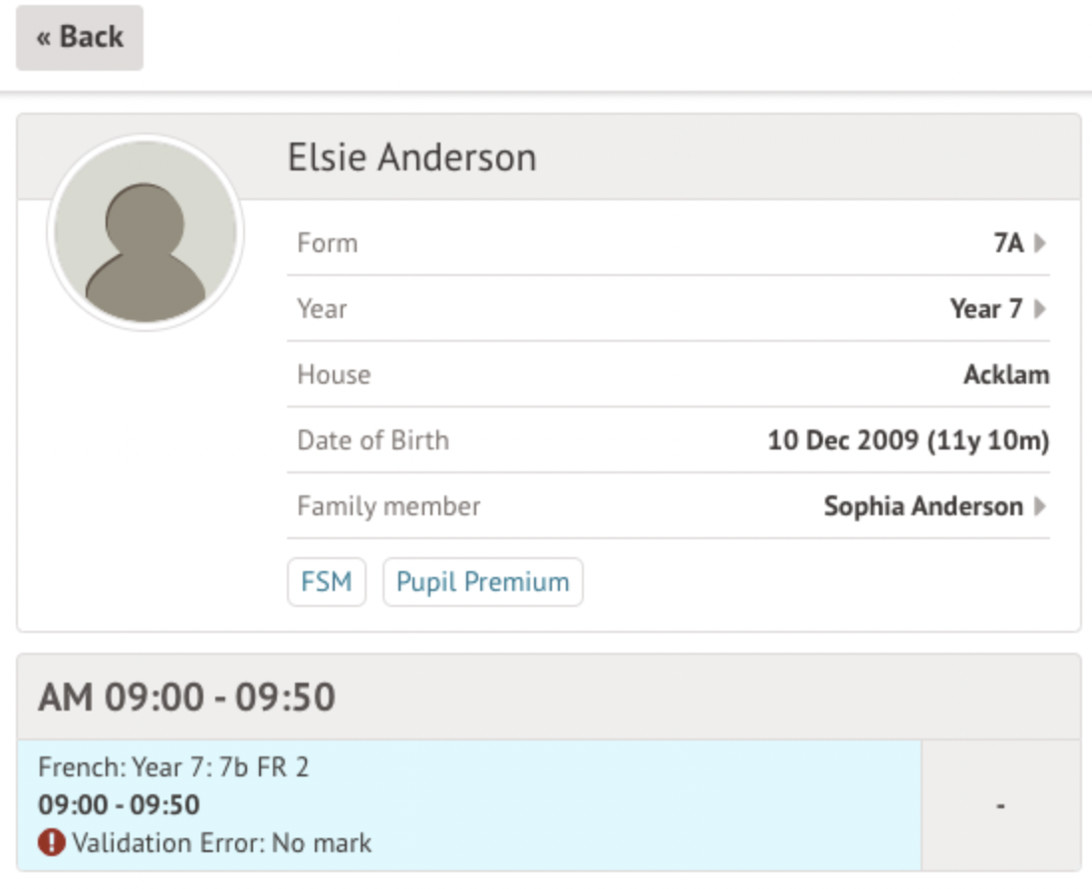
Task: Click the Date of Birth label
Action: click(x=373, y=441)
